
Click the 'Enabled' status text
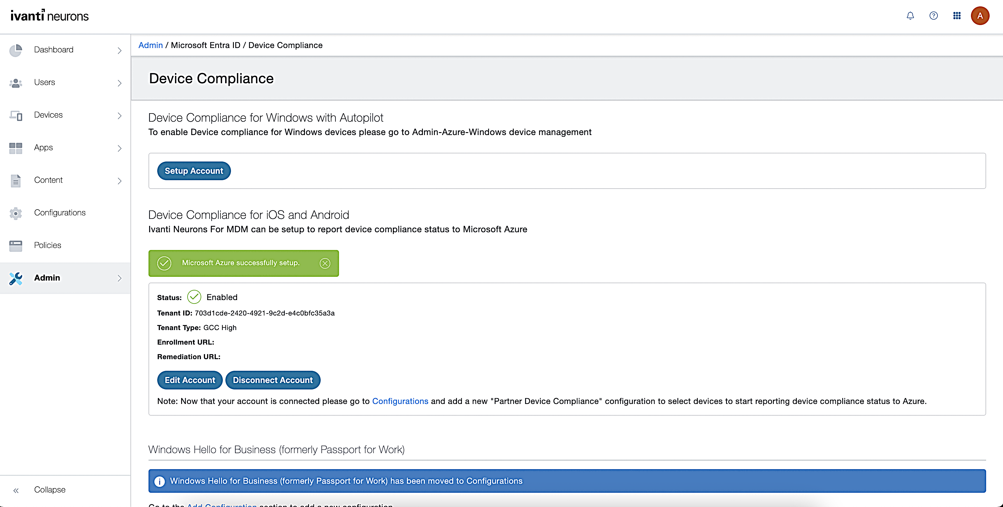[x=222, y=297]
